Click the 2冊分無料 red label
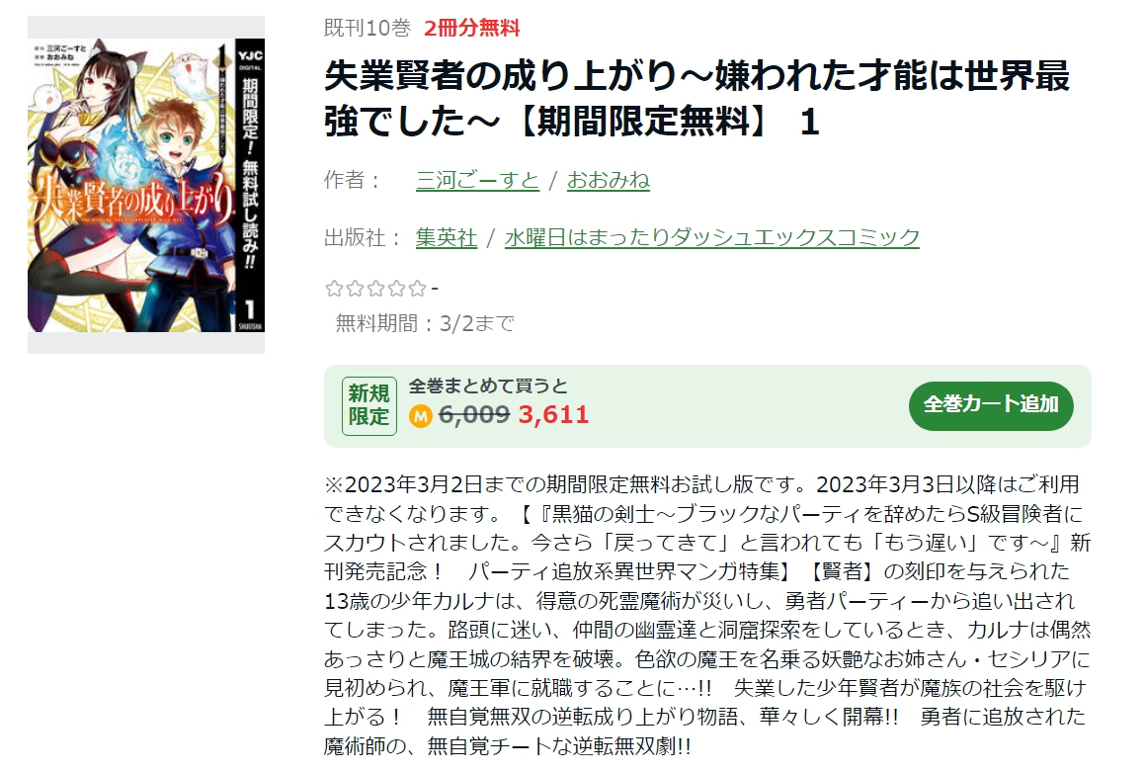This screenshot has height=773, width=1144. point(471,29)
